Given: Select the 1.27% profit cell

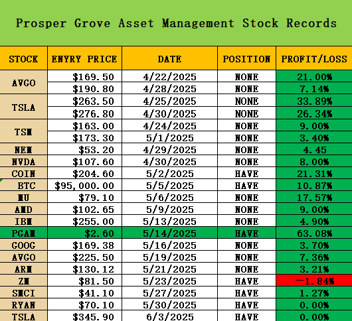Looking at the screenshot, I should 314,292.
